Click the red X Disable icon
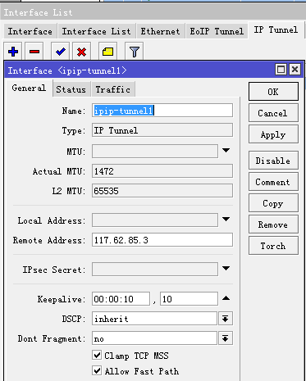Image resolution: width=306 pixels, height=381 pixels. [x=81, y=52]
